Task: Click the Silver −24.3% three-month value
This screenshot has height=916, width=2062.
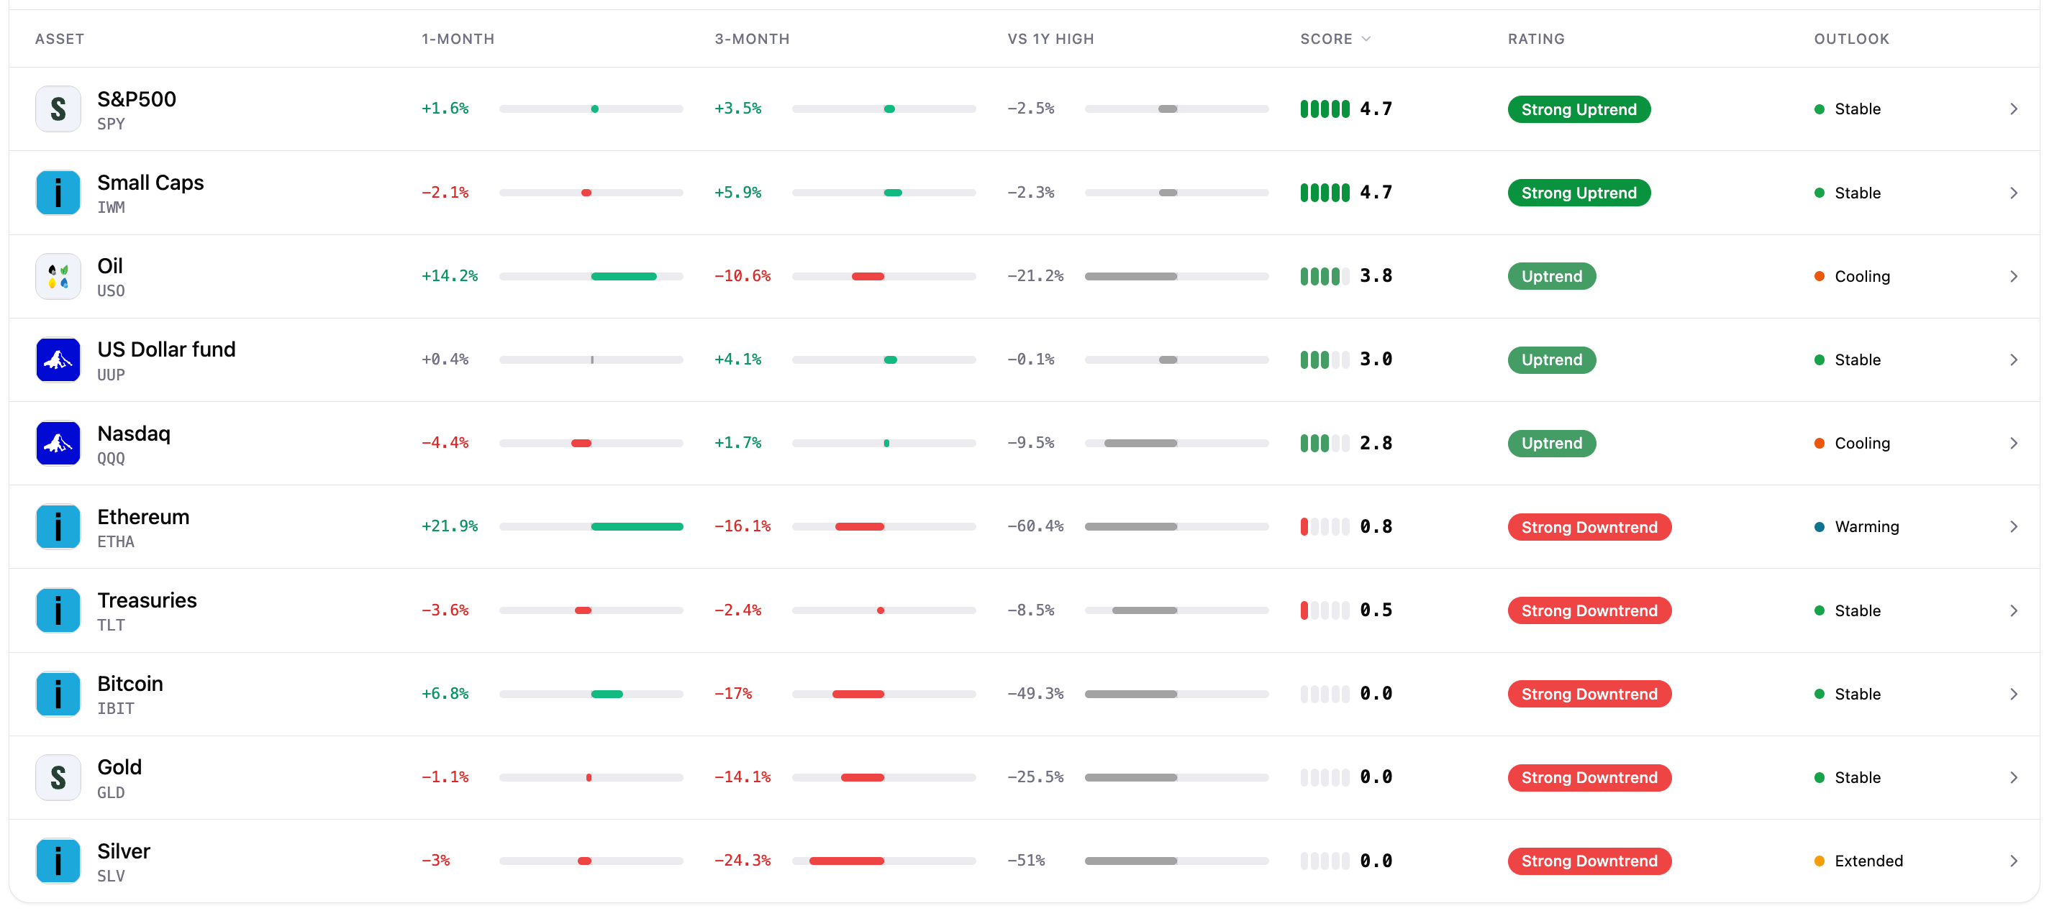Action: tap(742, 861)
